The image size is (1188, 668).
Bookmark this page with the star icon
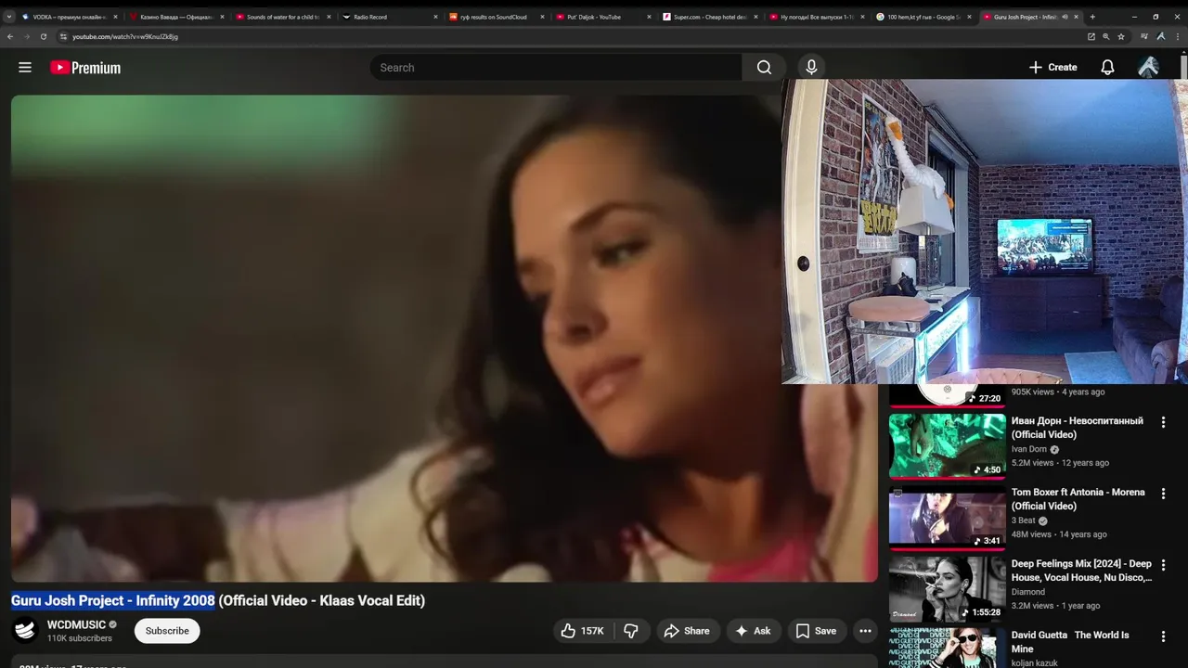1121,36
